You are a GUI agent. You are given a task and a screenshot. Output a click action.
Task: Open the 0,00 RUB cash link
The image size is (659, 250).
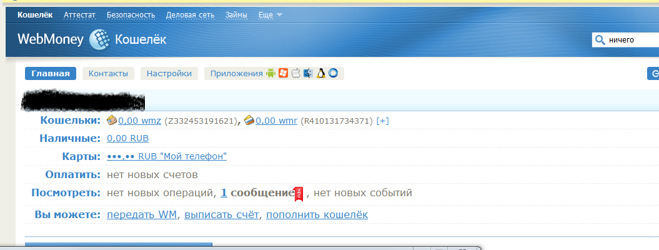coord(128,139)
